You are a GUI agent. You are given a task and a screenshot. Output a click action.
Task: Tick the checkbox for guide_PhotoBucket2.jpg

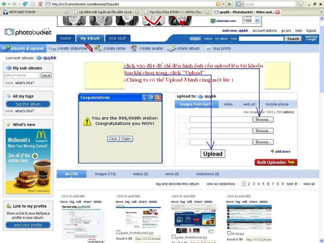point(118,232)
